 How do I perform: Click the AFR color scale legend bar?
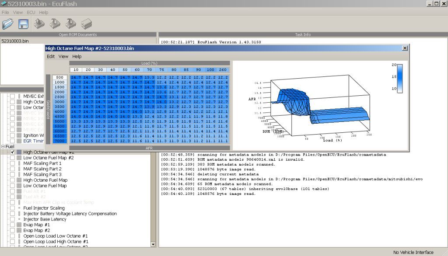pos(400,79)
